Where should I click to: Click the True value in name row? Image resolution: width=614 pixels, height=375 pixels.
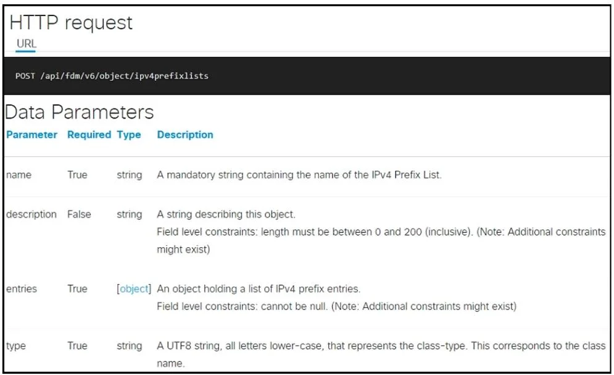77,175
